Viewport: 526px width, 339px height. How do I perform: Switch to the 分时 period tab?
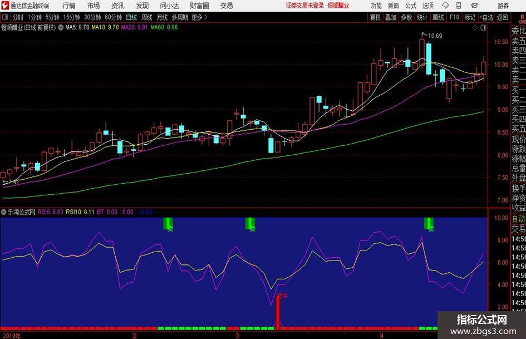[18, 17]
